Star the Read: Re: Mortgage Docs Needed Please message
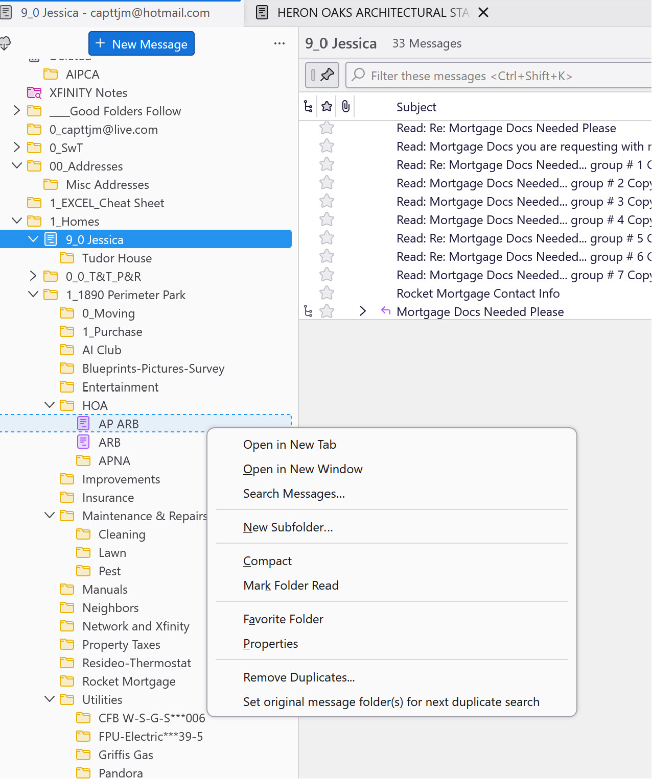The height and width of the screenshot is (779, 652). 327,128
